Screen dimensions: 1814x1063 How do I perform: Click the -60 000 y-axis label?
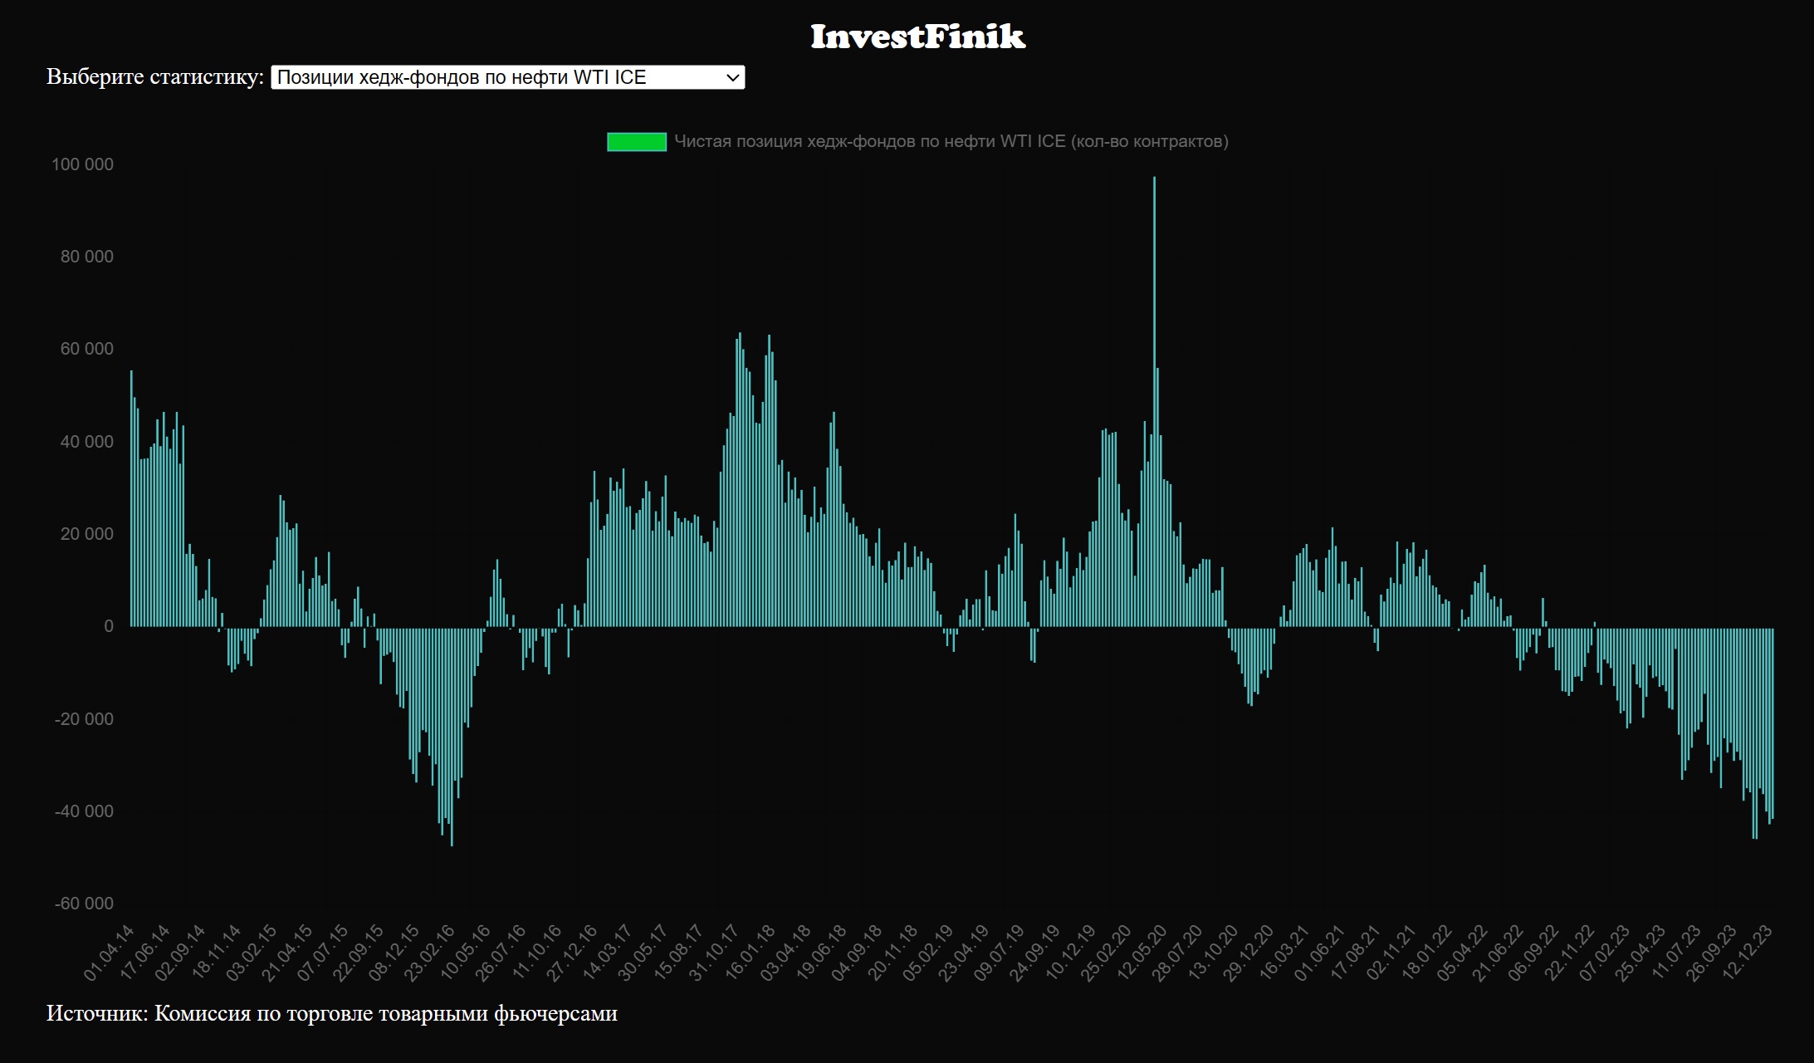point(84,904)
